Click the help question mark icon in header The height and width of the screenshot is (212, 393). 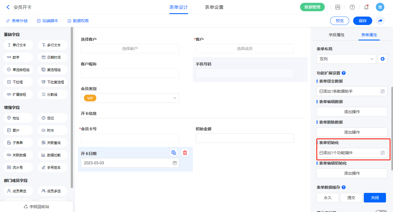coord(352,7)
